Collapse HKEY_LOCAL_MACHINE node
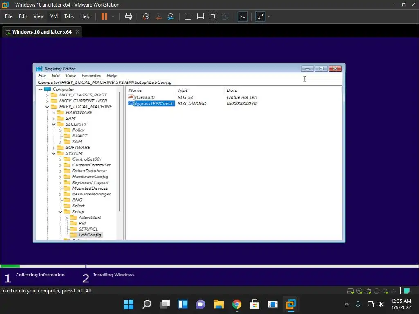 point(47,107)
